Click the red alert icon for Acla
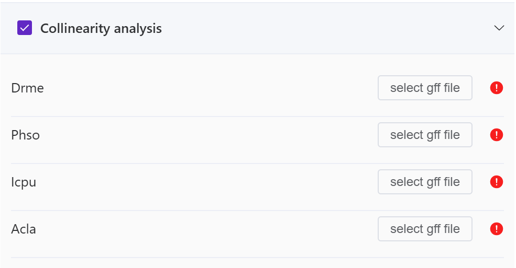Image resolution: width=516 pixels, height=268 pixels. point(496,229)
